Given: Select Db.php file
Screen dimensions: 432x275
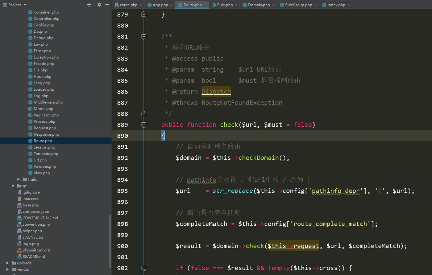Looking at the screenshot, I should (x=40, y=31).
